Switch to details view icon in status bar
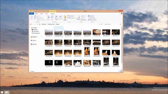This screenshot has height=94, width=168. coord(119,71)
